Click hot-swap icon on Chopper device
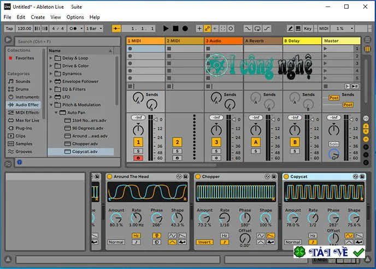The image size is (376, 269). (x=267, y=177)
